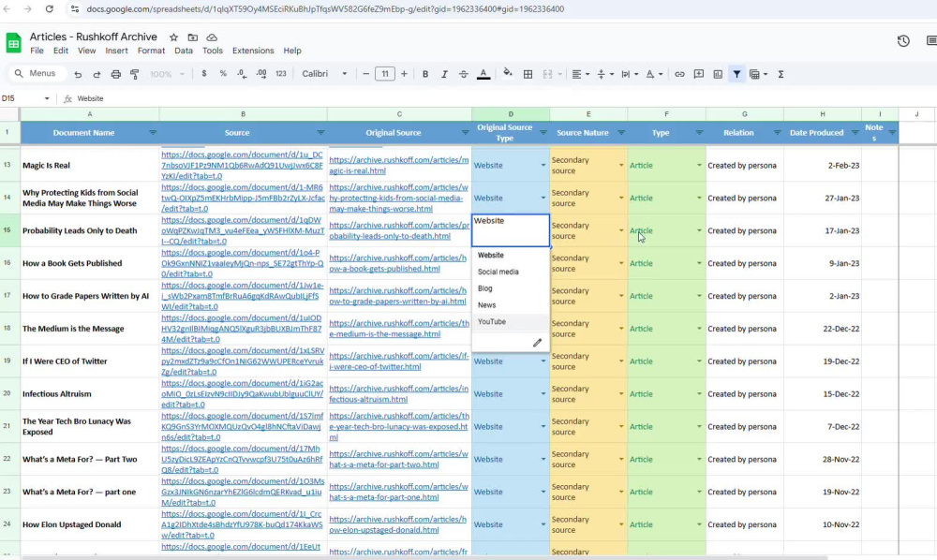Screen dimensions: 937x560
Task: Open how-a-book-gets-published archive link
Action: (x=397, y=263)
